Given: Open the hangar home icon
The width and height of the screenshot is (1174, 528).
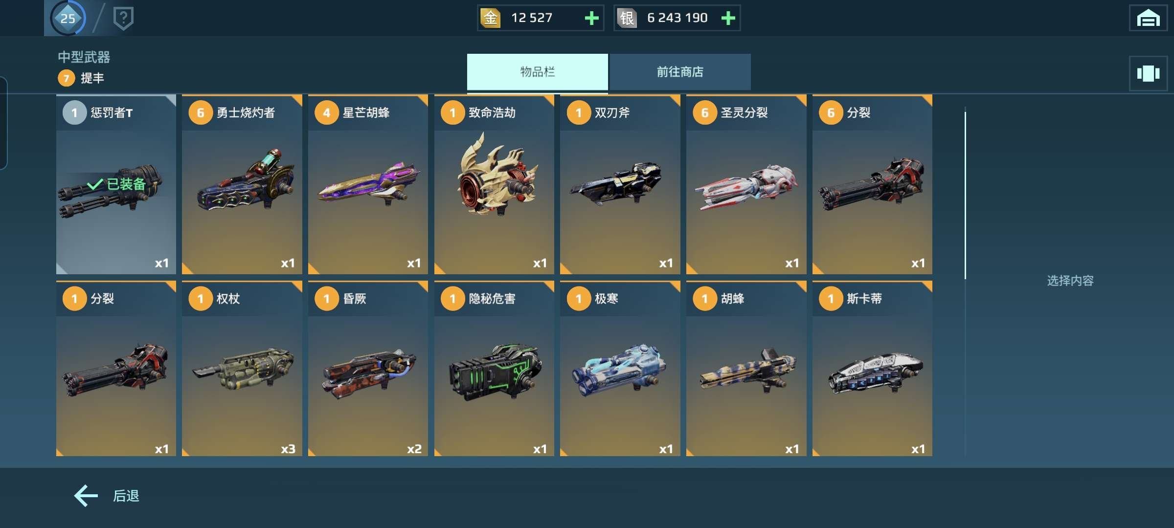Looking at the screenshot, I should (x=1148, y=18).
